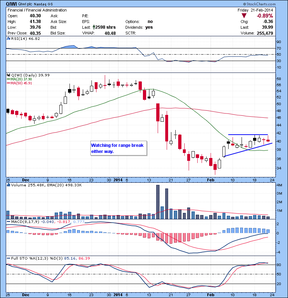Click the Low value 39.76
The width and height of the screenshot is (288, 298).
point(35,27)
